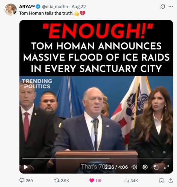Click the Grok explain icon
The height and width of the screenshot is (187, 177).
(163, 6)
